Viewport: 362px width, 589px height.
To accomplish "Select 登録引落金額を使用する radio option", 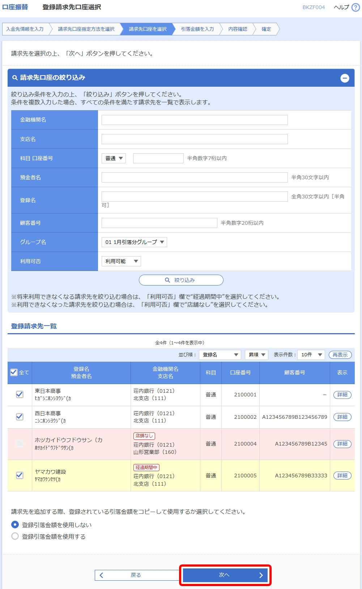I will (15, 536).
